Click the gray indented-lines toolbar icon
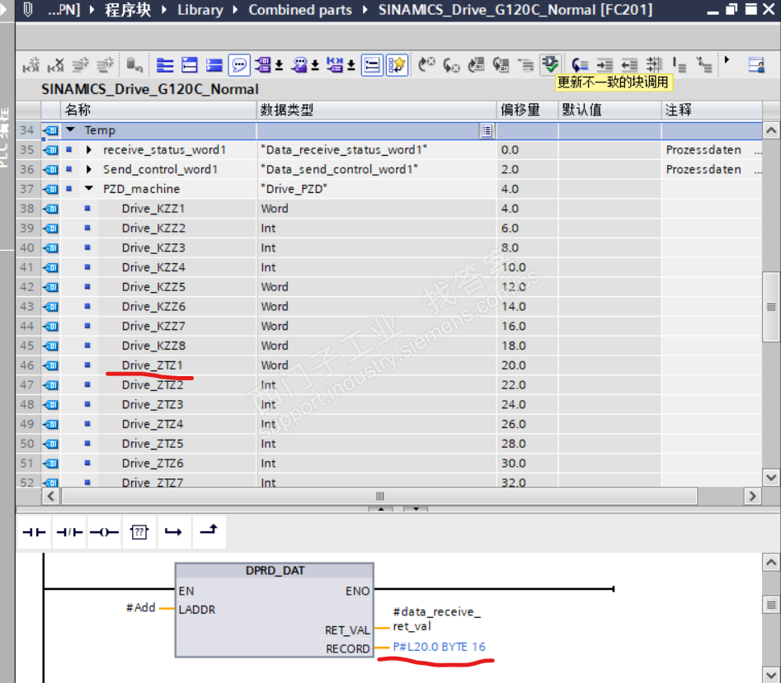Viewport: 781px width, 683px height. (x=525, y=65)
